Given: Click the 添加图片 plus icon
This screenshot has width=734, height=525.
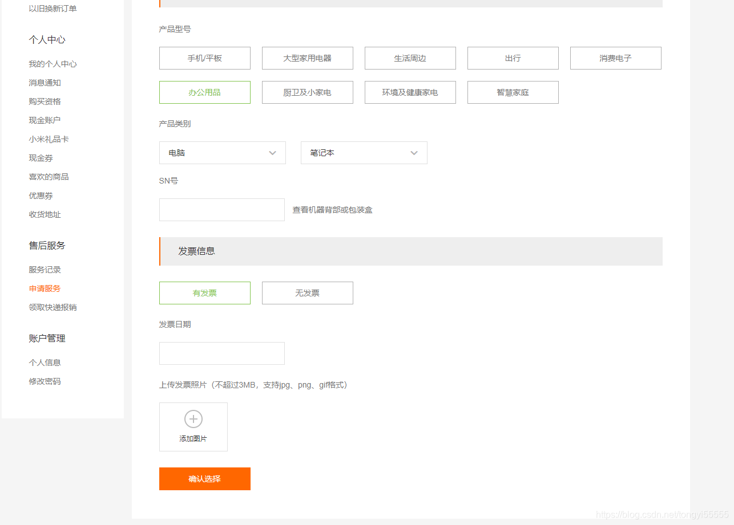Looking at the screenshot, I should [193, 418].
